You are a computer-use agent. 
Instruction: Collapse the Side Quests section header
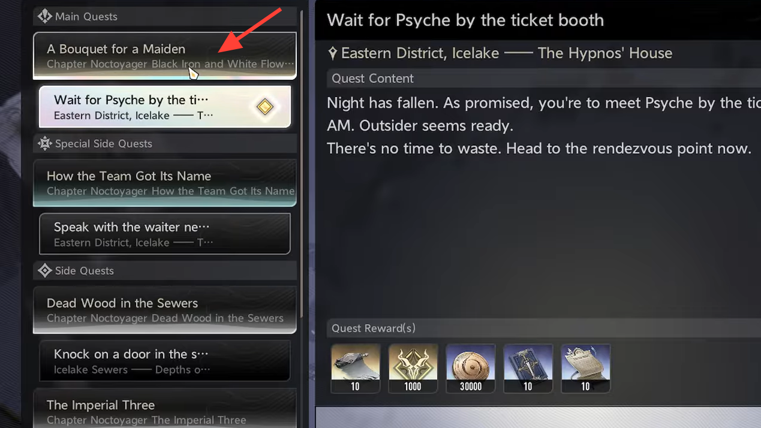(165, 270)
